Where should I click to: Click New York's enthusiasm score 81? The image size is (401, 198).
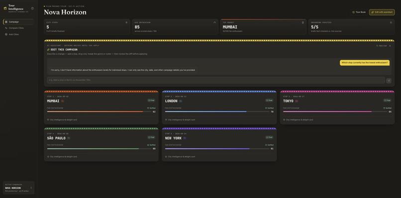[x=272, y=149]
